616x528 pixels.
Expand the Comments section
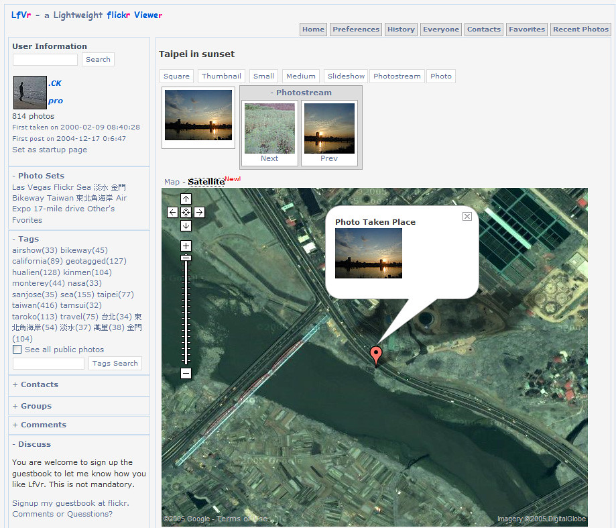point(40,425)
